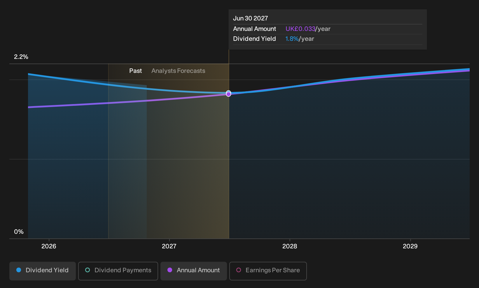Click the Jun 30 2027 tooltip date
The width and height of the screenshot is (479, 288).
(251, 18)
